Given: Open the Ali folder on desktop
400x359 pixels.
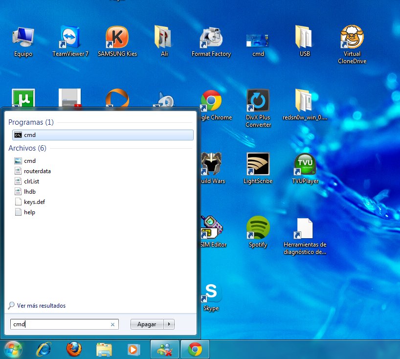Looking at the screenshot, I should pos(164,42).
